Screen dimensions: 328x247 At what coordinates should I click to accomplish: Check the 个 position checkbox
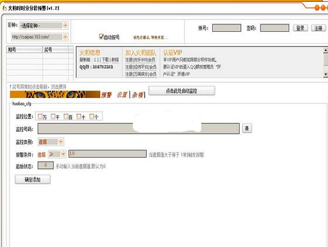pos(92,116)
